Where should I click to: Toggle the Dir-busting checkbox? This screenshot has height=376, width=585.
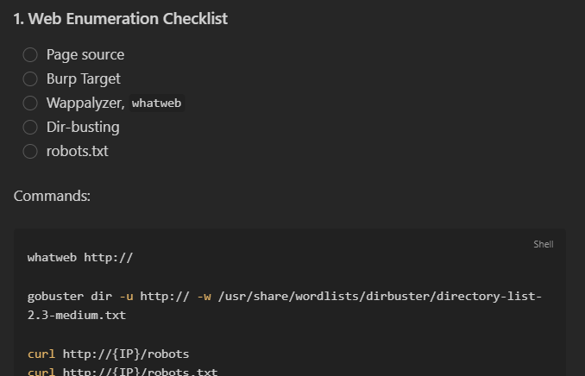30,127
